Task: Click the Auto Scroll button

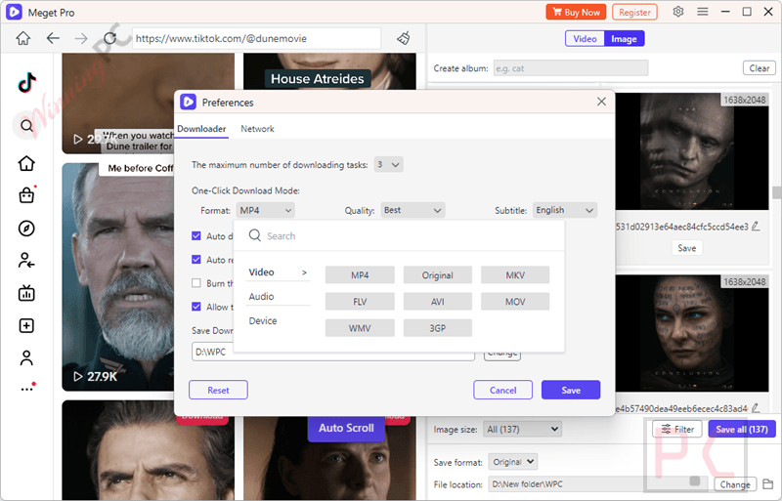Action: 346,428
